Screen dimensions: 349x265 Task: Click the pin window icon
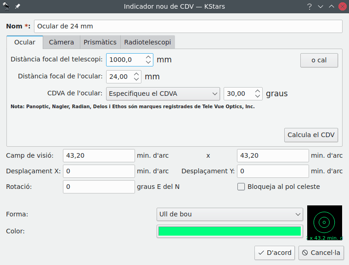coord(17,6)
